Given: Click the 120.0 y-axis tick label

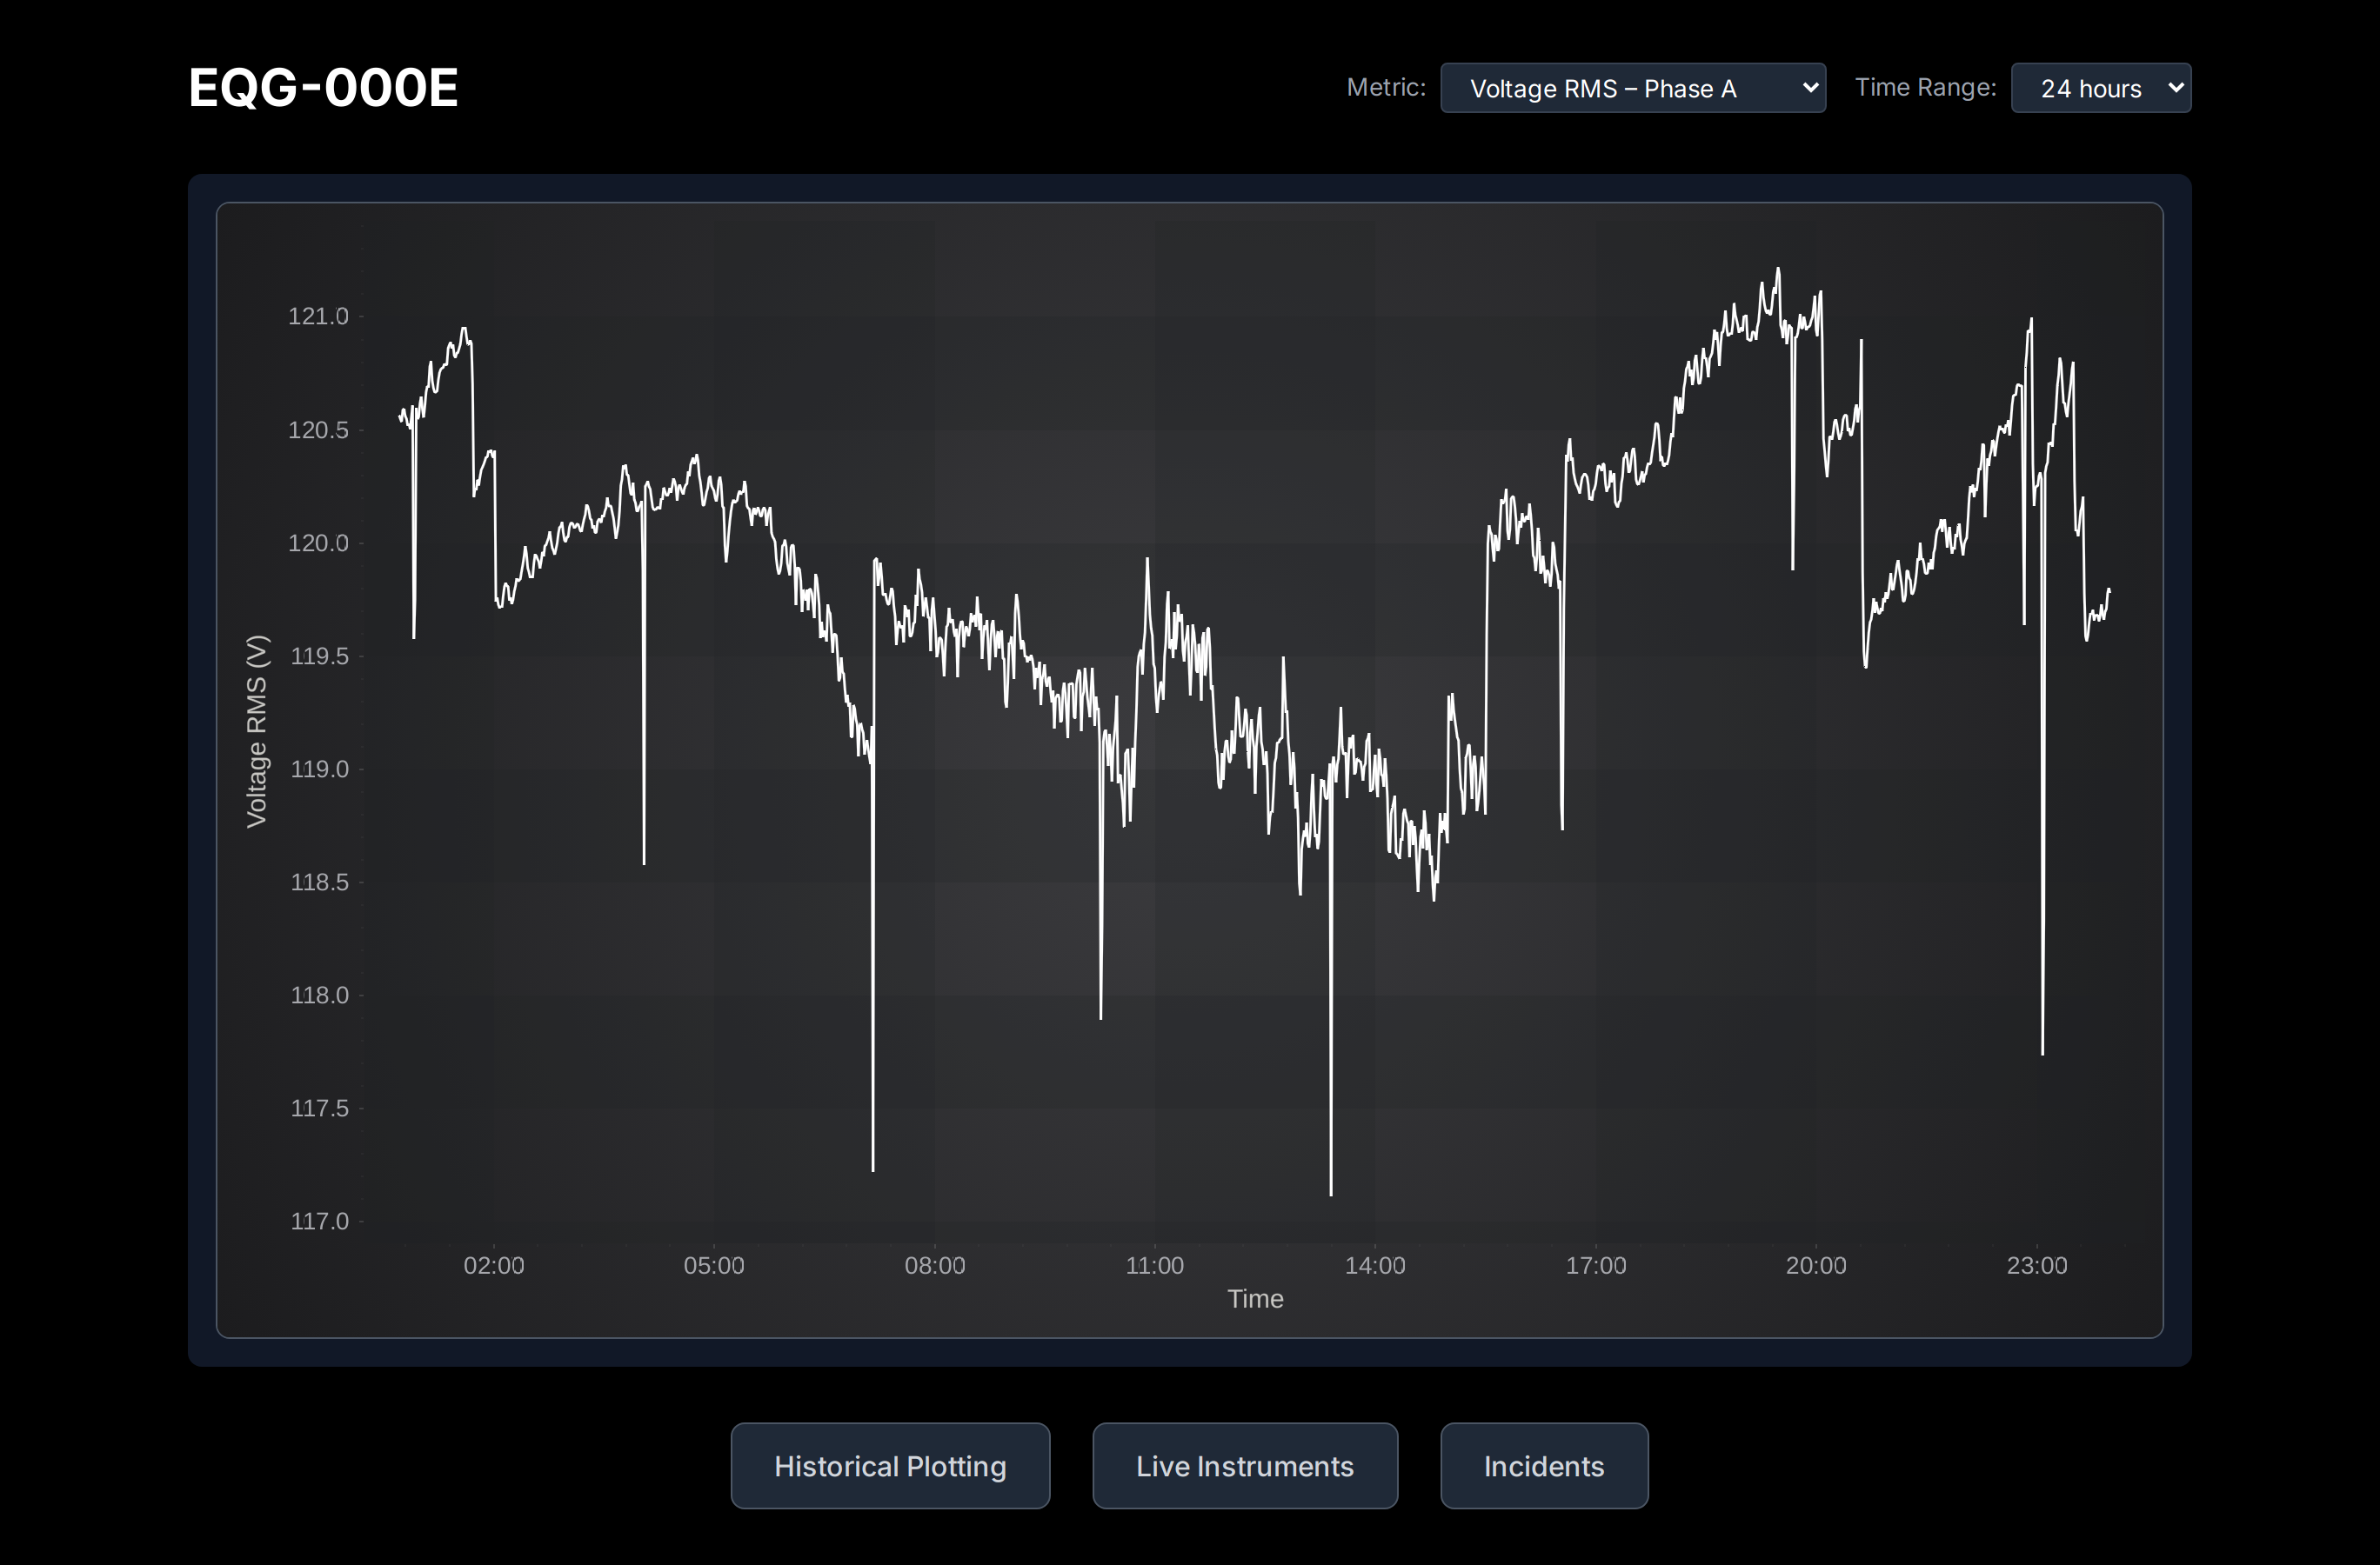Looking at the screenshot, I should pyautogui.click(x=318, y=543).
